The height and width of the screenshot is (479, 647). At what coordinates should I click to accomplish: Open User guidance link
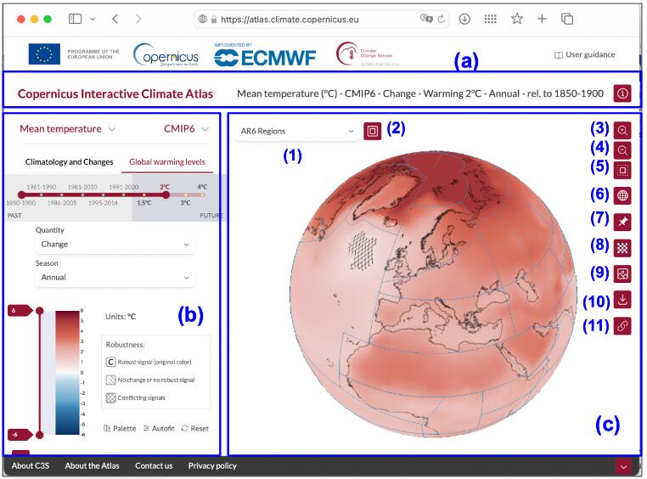585,54
